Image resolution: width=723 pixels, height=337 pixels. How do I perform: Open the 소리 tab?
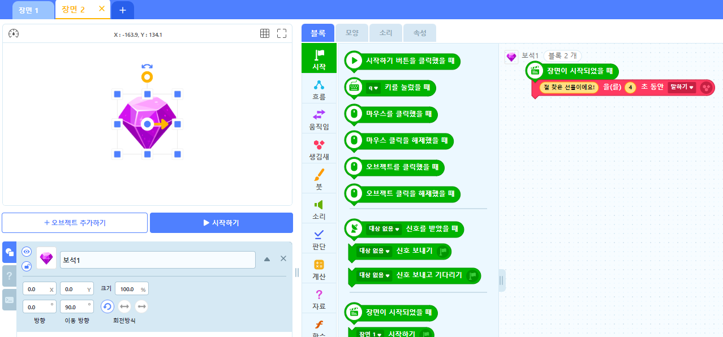[x=386, y=33]
